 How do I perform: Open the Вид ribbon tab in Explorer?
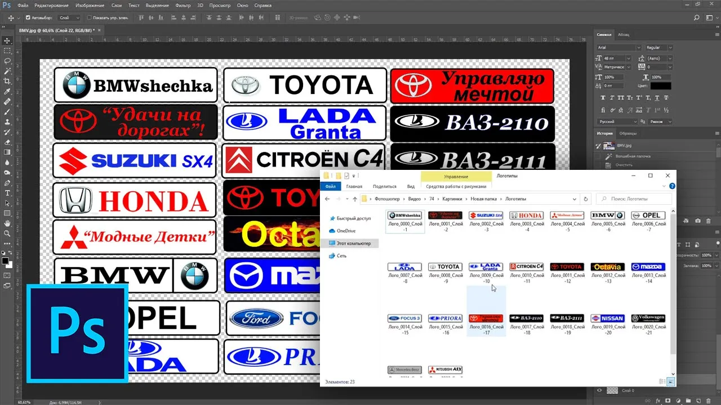point(411,186)
